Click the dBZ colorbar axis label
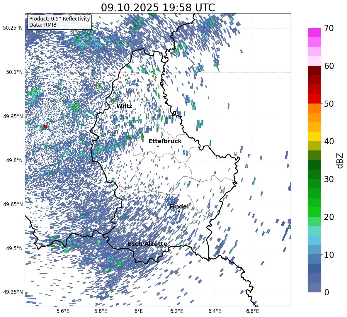 [340, 160]
